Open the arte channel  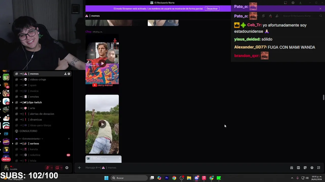click(x=43, y=108)
